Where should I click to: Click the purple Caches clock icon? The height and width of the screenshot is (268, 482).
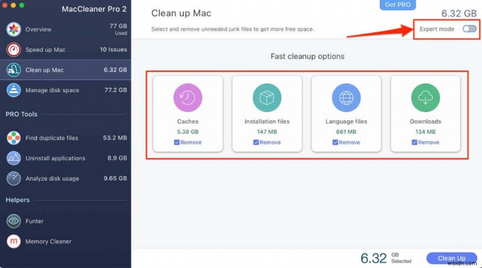pyautogui.click(x=188, y=98)
